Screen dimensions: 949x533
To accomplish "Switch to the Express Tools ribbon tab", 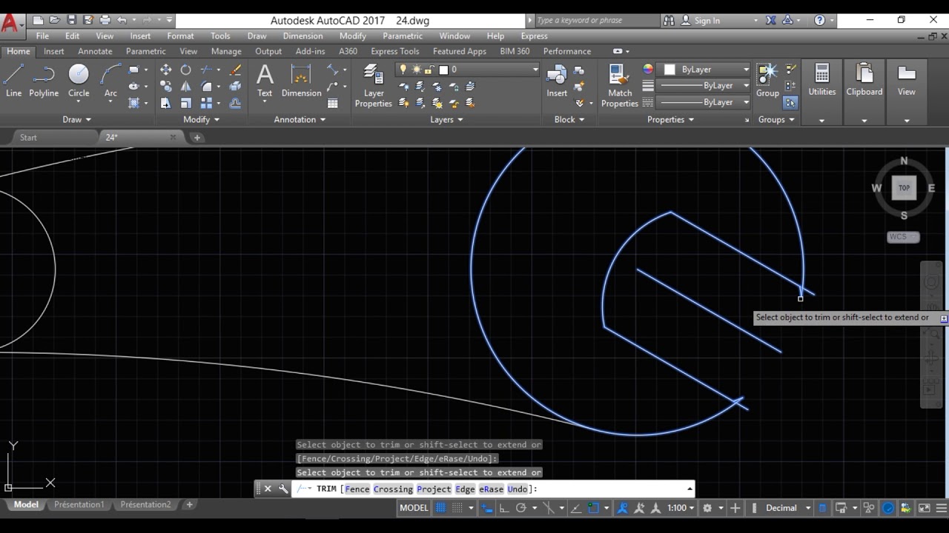I will tap(395, 51).
